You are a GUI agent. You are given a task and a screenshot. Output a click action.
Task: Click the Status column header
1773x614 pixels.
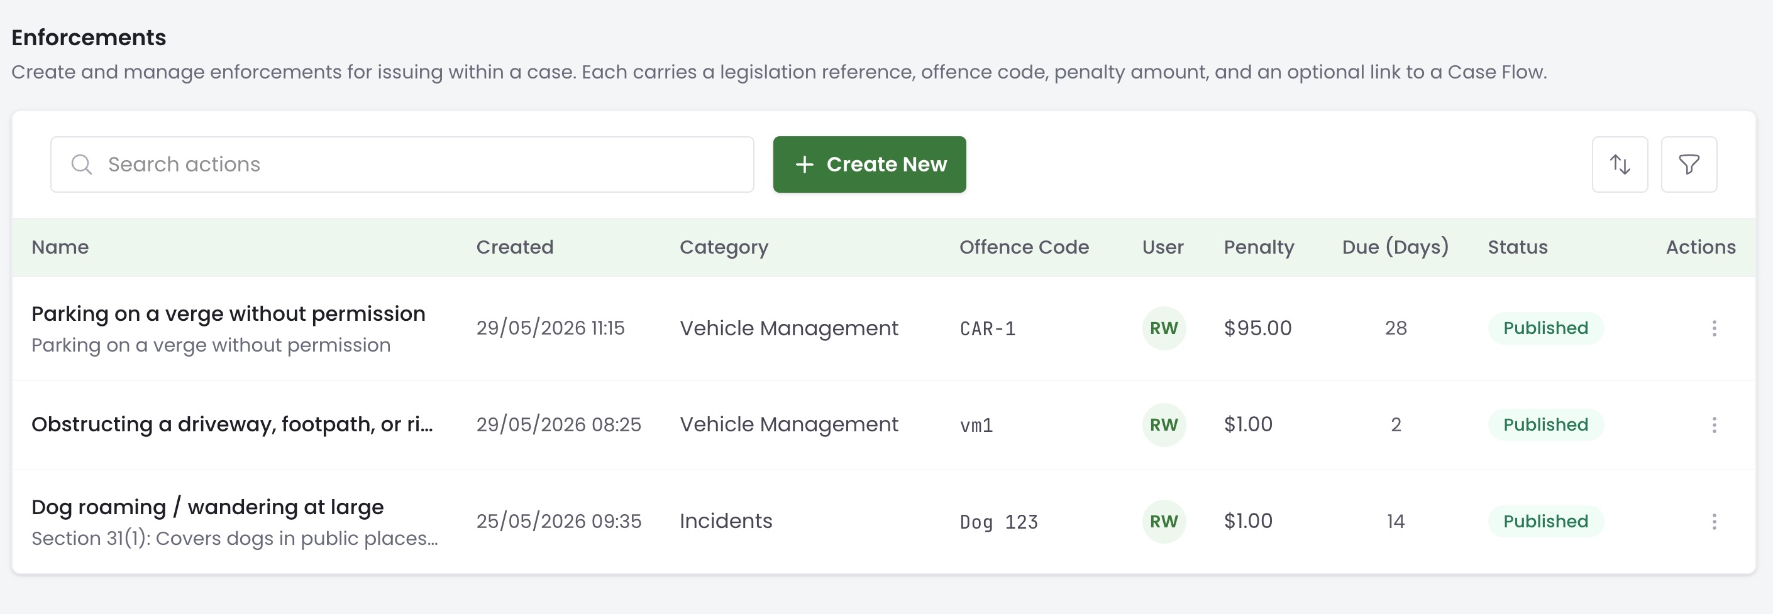click(x=1518, y=247)
